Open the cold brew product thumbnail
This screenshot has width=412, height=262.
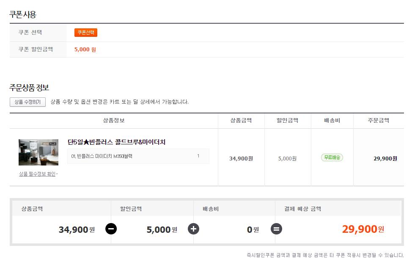(38, 152)
